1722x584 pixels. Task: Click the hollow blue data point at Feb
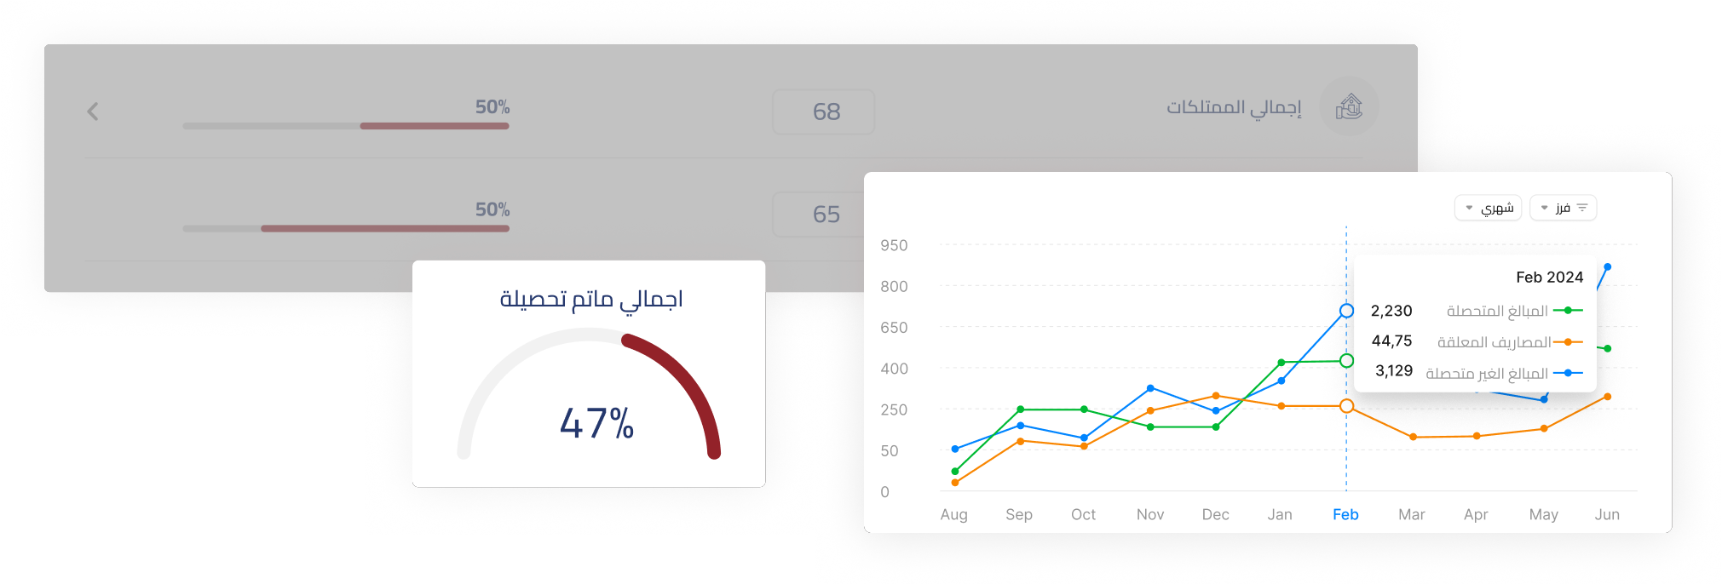[1346, 311]
